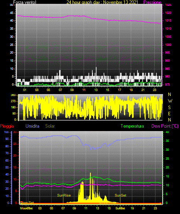Click hour 13 on top graph axis
The image size is (180, 214).
pos(96,90)
